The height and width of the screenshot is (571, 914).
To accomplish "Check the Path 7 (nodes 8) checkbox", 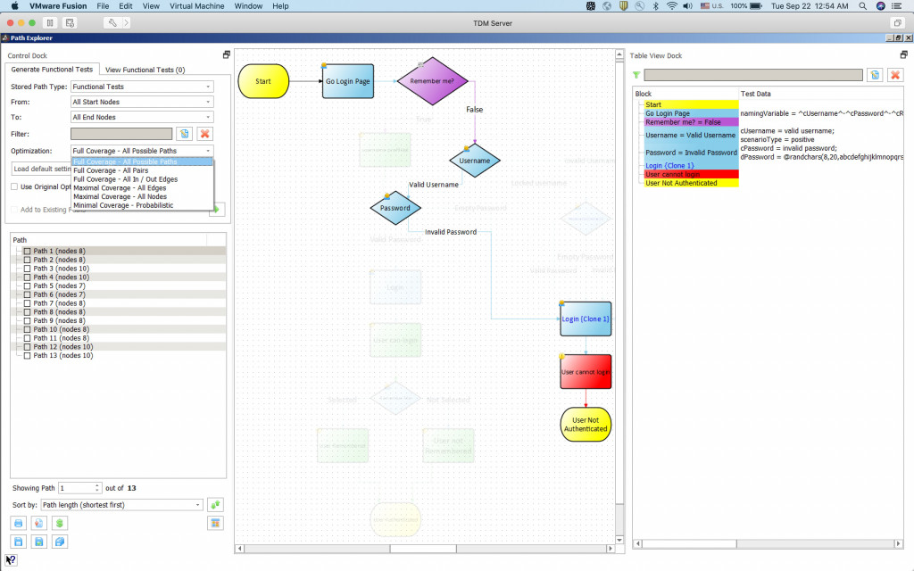I will 27,303.
